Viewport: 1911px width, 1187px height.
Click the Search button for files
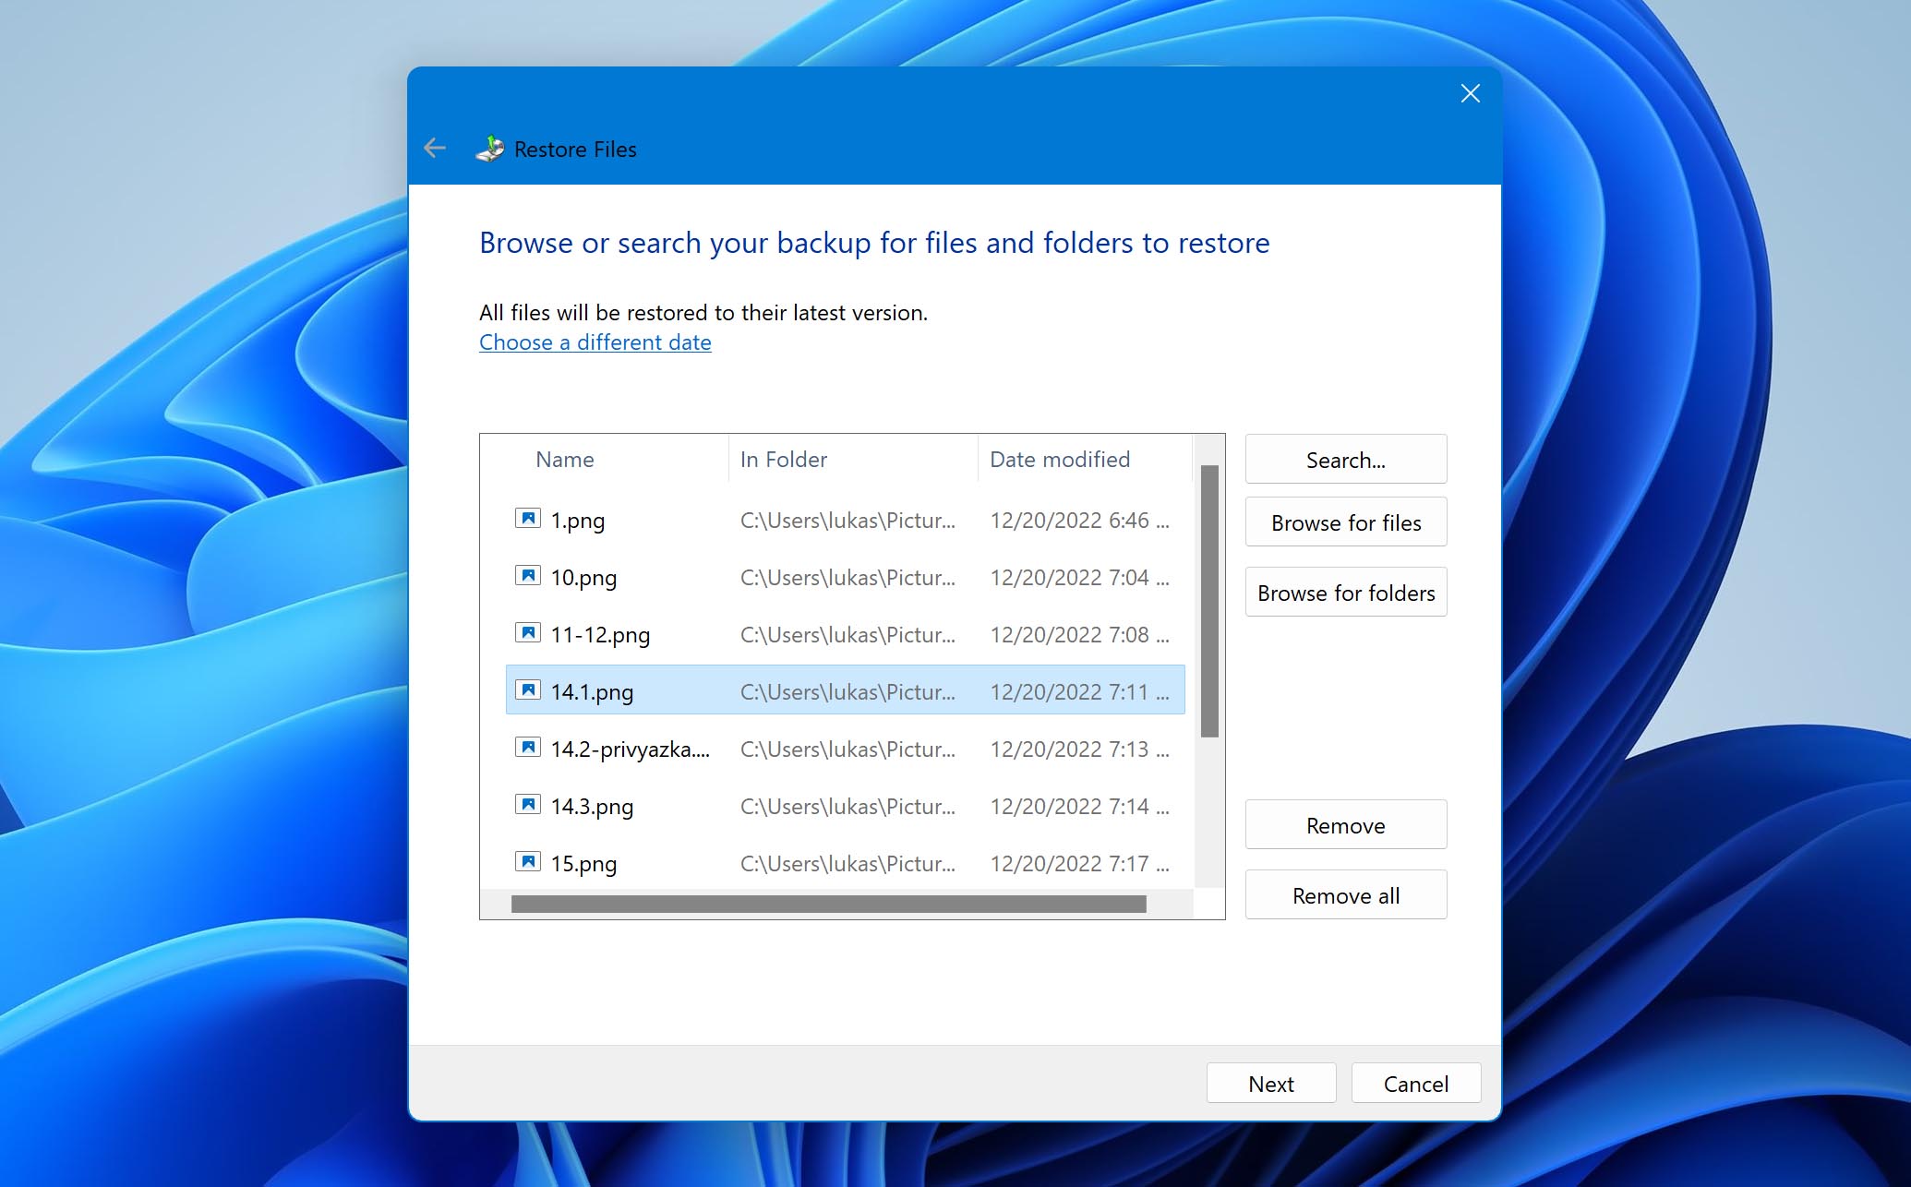coord(1345,460)
